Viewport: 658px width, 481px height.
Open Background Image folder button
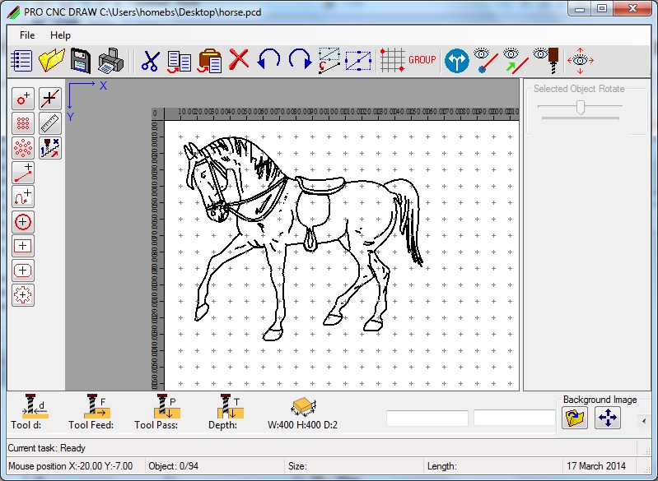[x=574, y=419]
